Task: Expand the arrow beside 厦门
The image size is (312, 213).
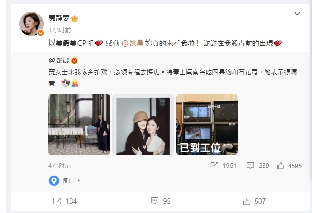Action: pyautogui.click(x=79, y=181)
